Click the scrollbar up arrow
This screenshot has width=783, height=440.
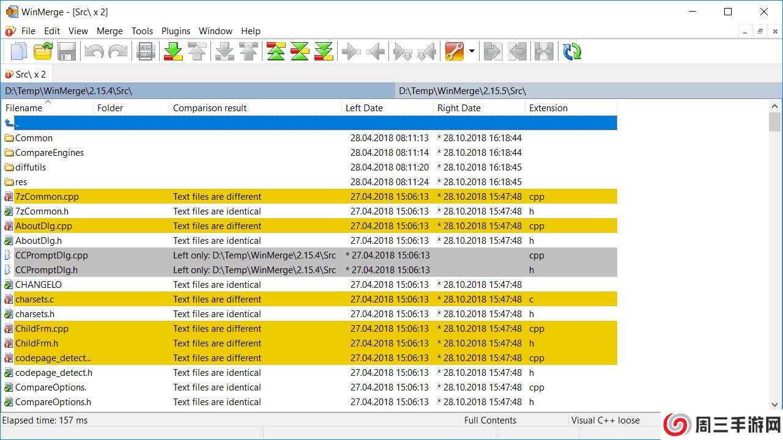click(775, 106)
